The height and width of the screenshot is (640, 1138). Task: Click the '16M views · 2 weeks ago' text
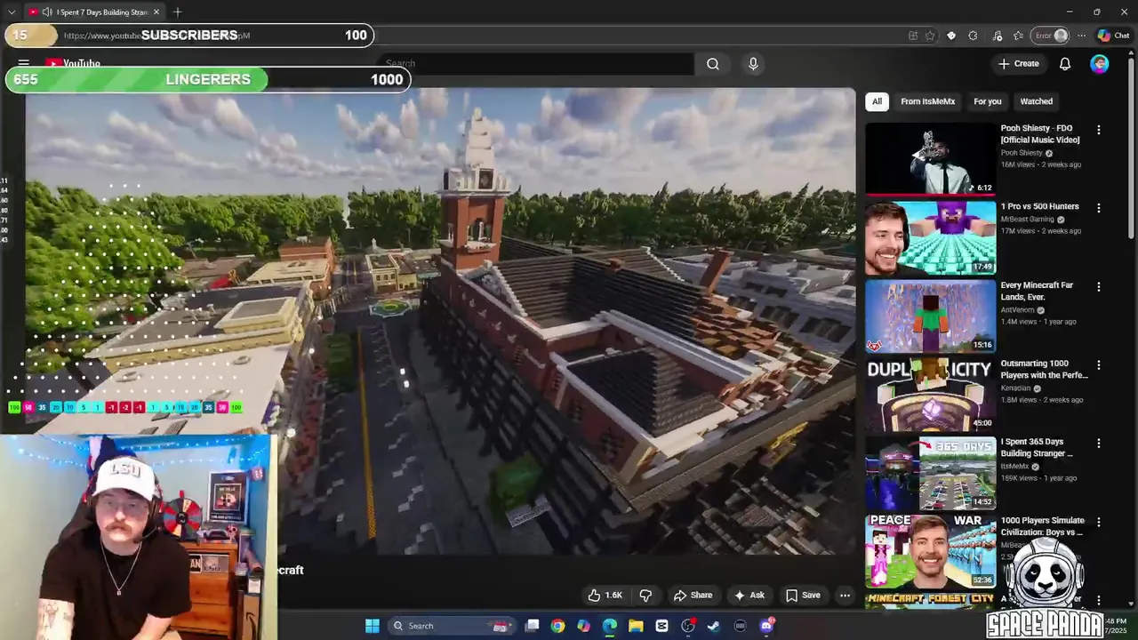point(1040,164)
